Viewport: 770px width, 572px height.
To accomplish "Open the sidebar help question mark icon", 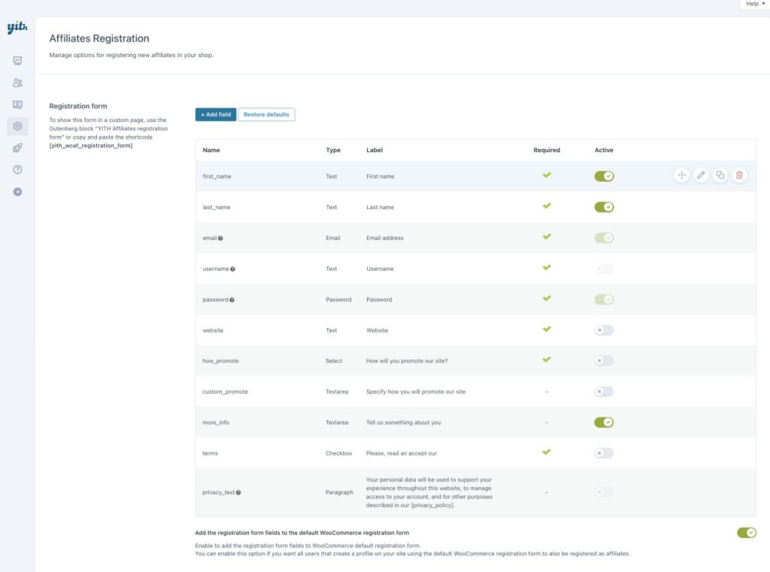I will (17, 169).
